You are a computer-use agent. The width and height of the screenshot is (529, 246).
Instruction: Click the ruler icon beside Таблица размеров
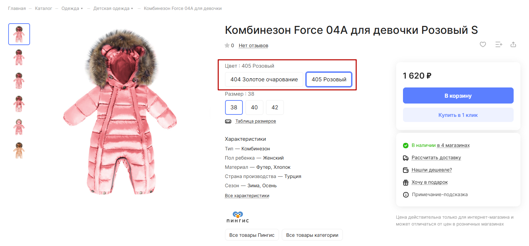[x=228, y=121]
